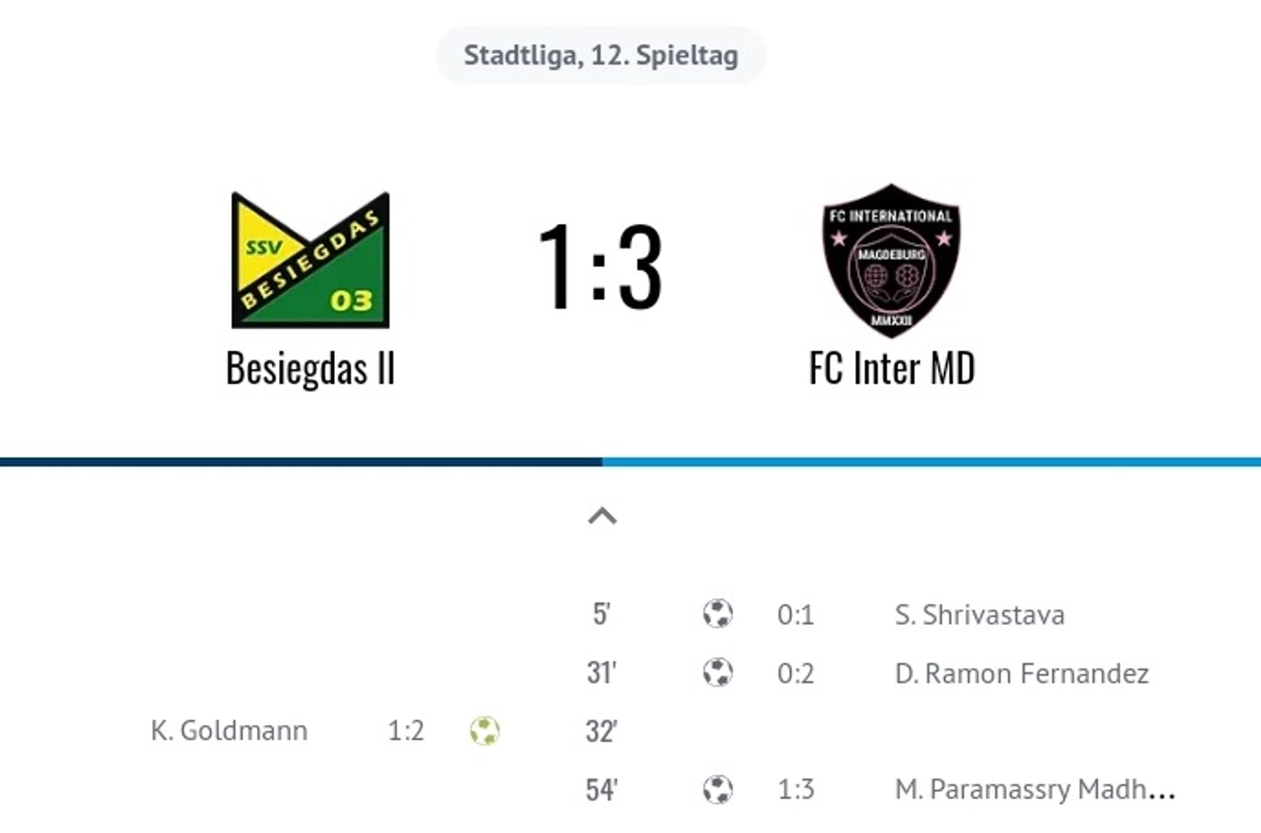The height and width of the screenshot is (833, 1261).
Task: Click the 1:2 intermediate score
Action: coord(406,731)
